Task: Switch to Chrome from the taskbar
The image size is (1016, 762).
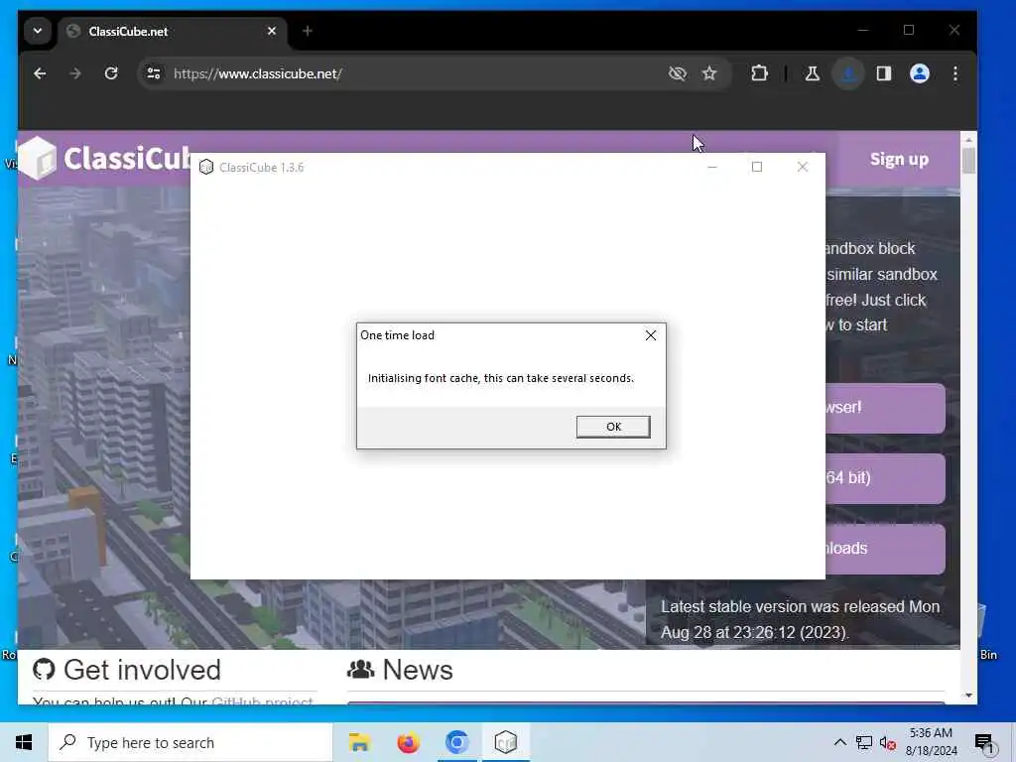Action: pos(456,742)
